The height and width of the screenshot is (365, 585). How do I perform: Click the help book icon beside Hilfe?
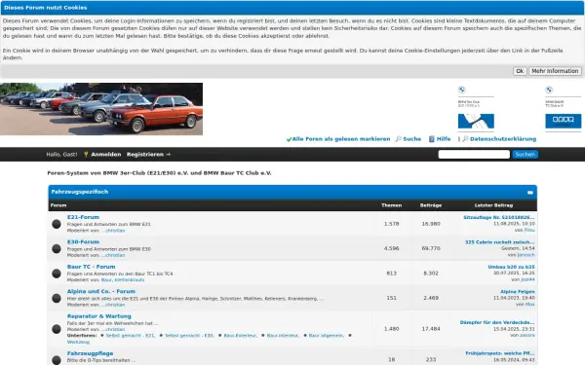coord(432,139)
